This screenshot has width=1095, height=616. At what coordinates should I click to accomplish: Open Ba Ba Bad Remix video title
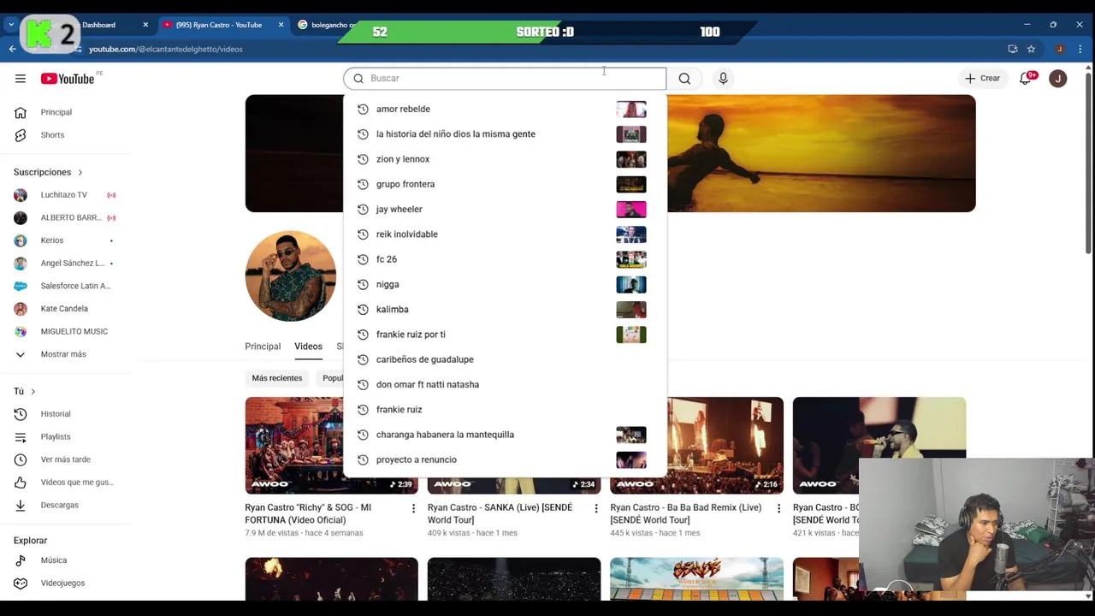pyautogui.click(x=685, y=513)
